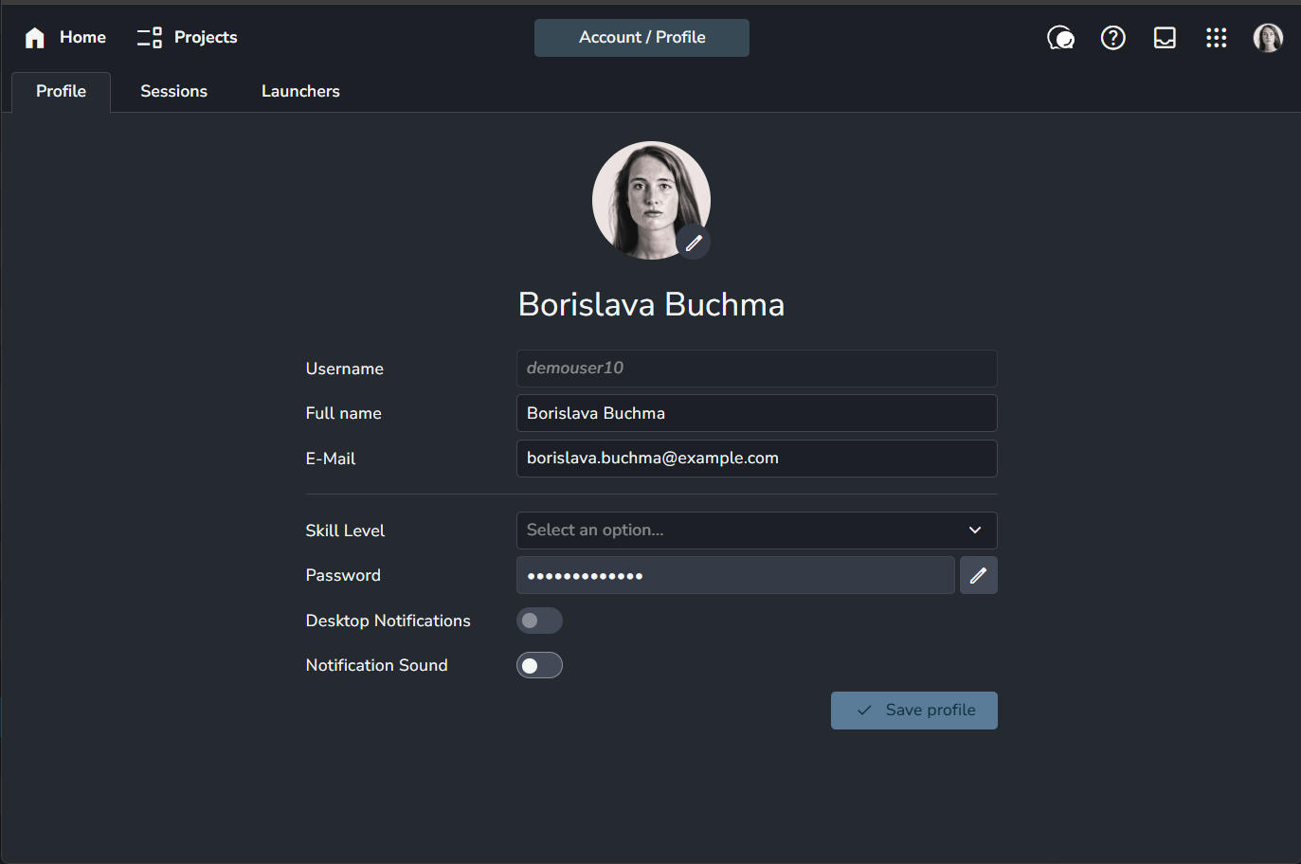Screen dimensions: 1301x864
Task: Click into the Full name field
Action: [755, 413]
